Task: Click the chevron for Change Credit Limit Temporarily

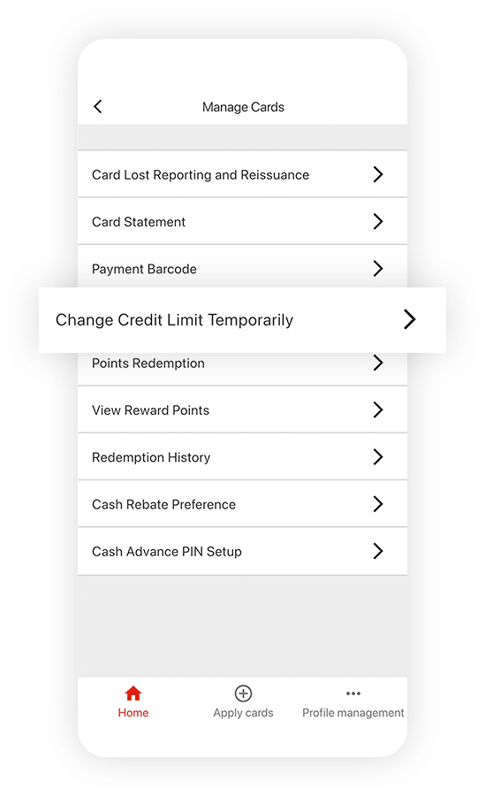Action: pyautogui.click(x=409, y=319)
